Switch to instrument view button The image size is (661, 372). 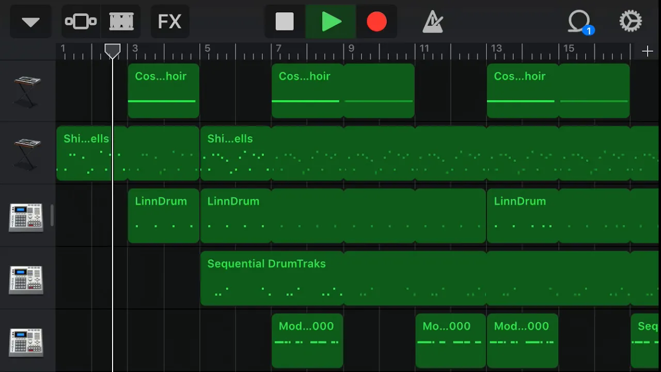pos(81,22)
